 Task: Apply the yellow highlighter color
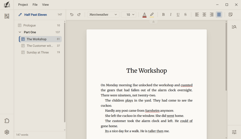(152, 15)
